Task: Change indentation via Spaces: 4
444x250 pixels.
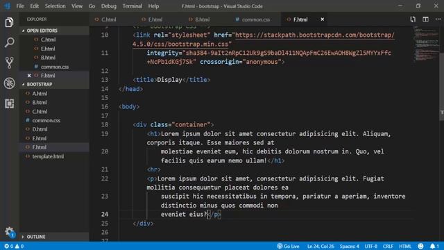Action: 349,246
